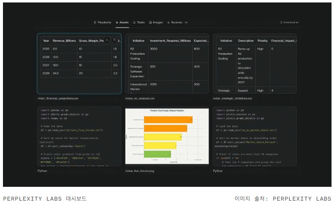Viewport: 333px width, 209px height.
Task: Open the Images tab
Action: [156, 23]
